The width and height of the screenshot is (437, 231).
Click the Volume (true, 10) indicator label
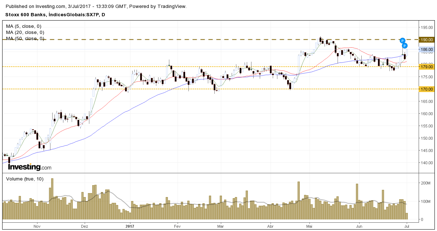(25, 179)
